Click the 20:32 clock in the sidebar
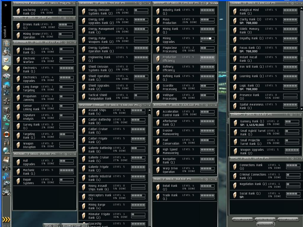Viewport: 303px width, 227px height. pos(6,226)
